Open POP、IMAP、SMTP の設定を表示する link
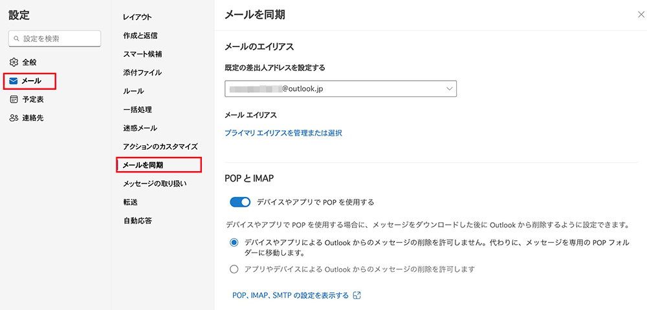The width and height of the screenshot is (647, 310). pos(291,295)
